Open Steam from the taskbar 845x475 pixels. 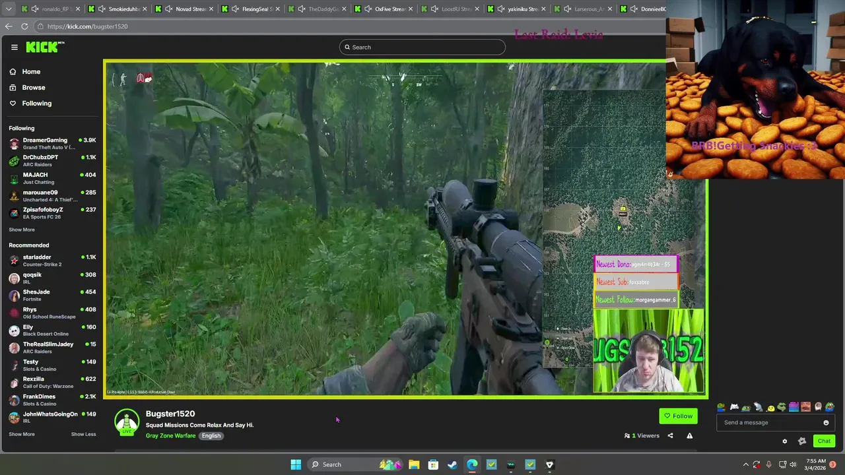pyautogui.click(x=452, y=464)
